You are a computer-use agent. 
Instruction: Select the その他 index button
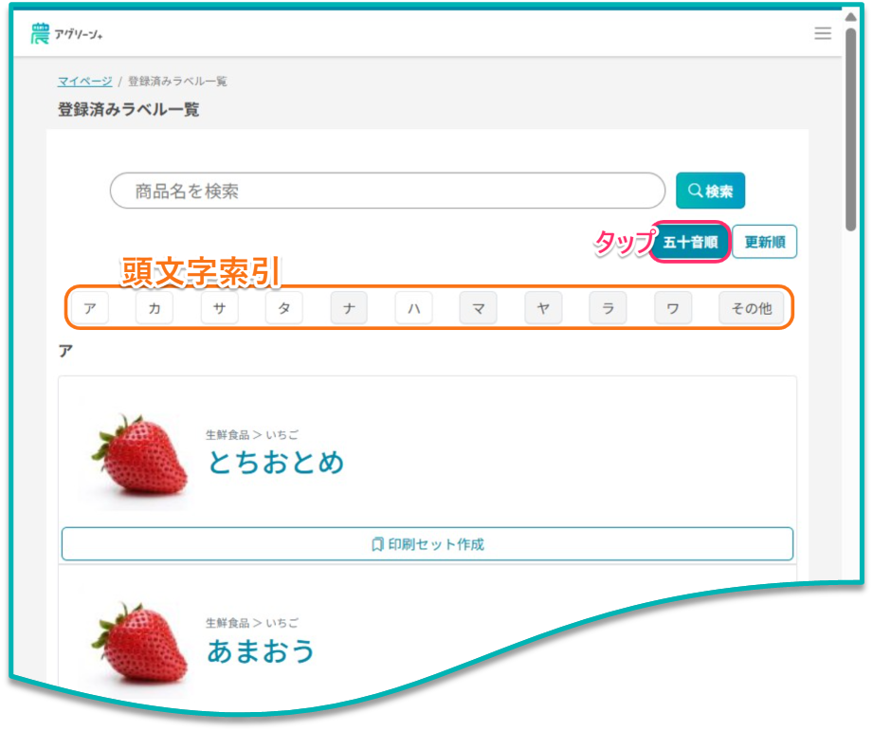(x=751, y=308)
